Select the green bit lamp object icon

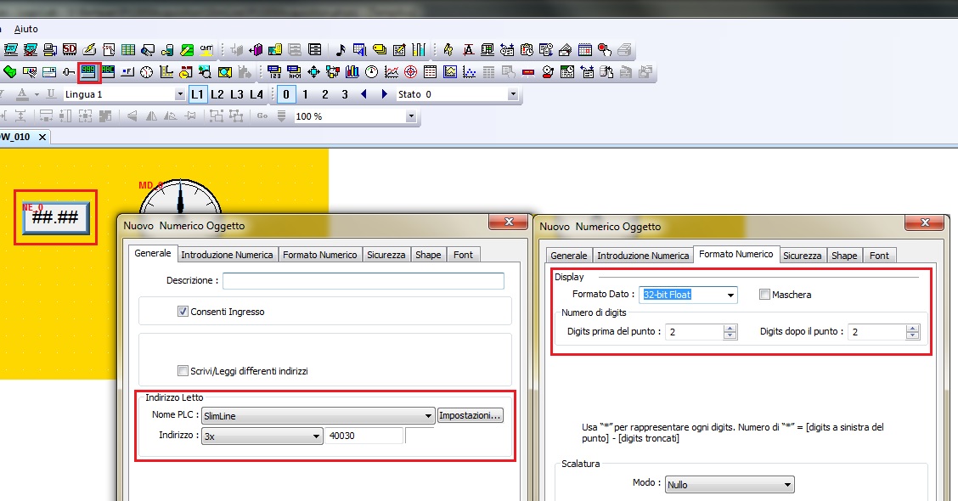[10, 72]
